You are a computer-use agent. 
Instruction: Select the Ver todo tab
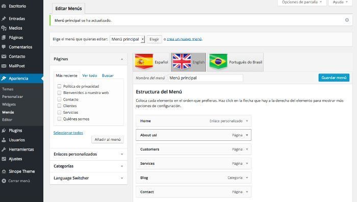[89, 75]
